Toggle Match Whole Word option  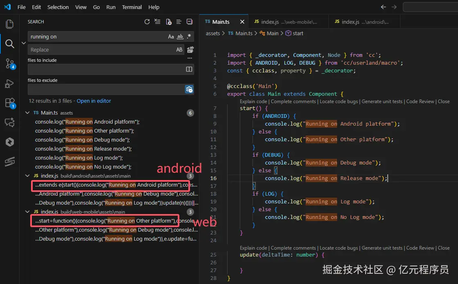180,37
